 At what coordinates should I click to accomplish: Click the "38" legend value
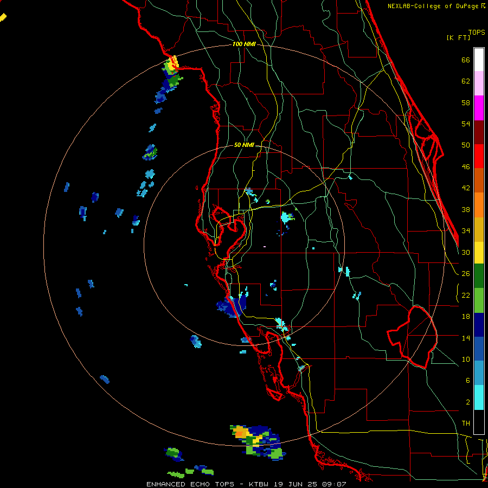[466, 210]
